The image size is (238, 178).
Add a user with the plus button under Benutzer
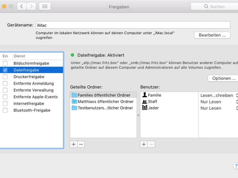[144, 144]
